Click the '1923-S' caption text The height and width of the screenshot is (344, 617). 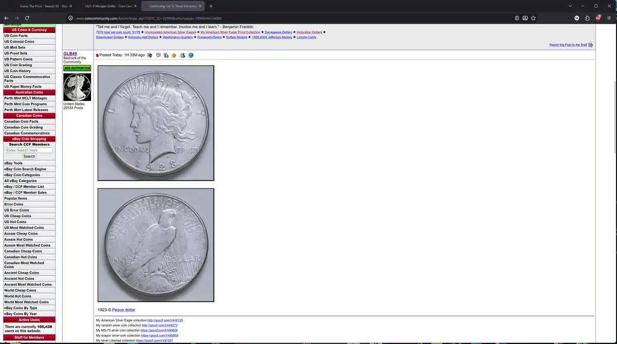(x=104, y=310)
